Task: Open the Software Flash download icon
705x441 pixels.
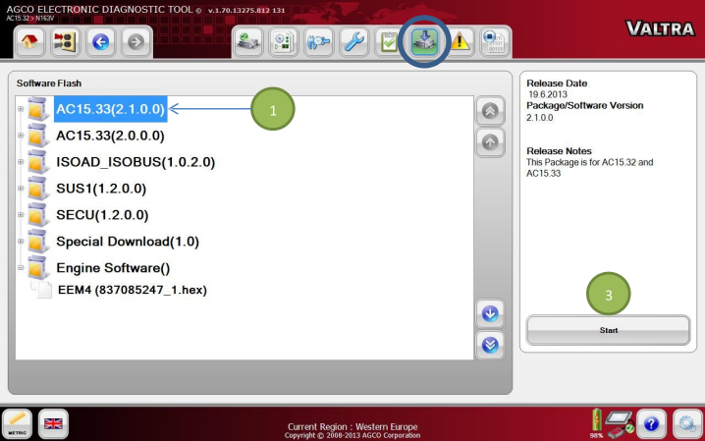Action: coord(424,42)
